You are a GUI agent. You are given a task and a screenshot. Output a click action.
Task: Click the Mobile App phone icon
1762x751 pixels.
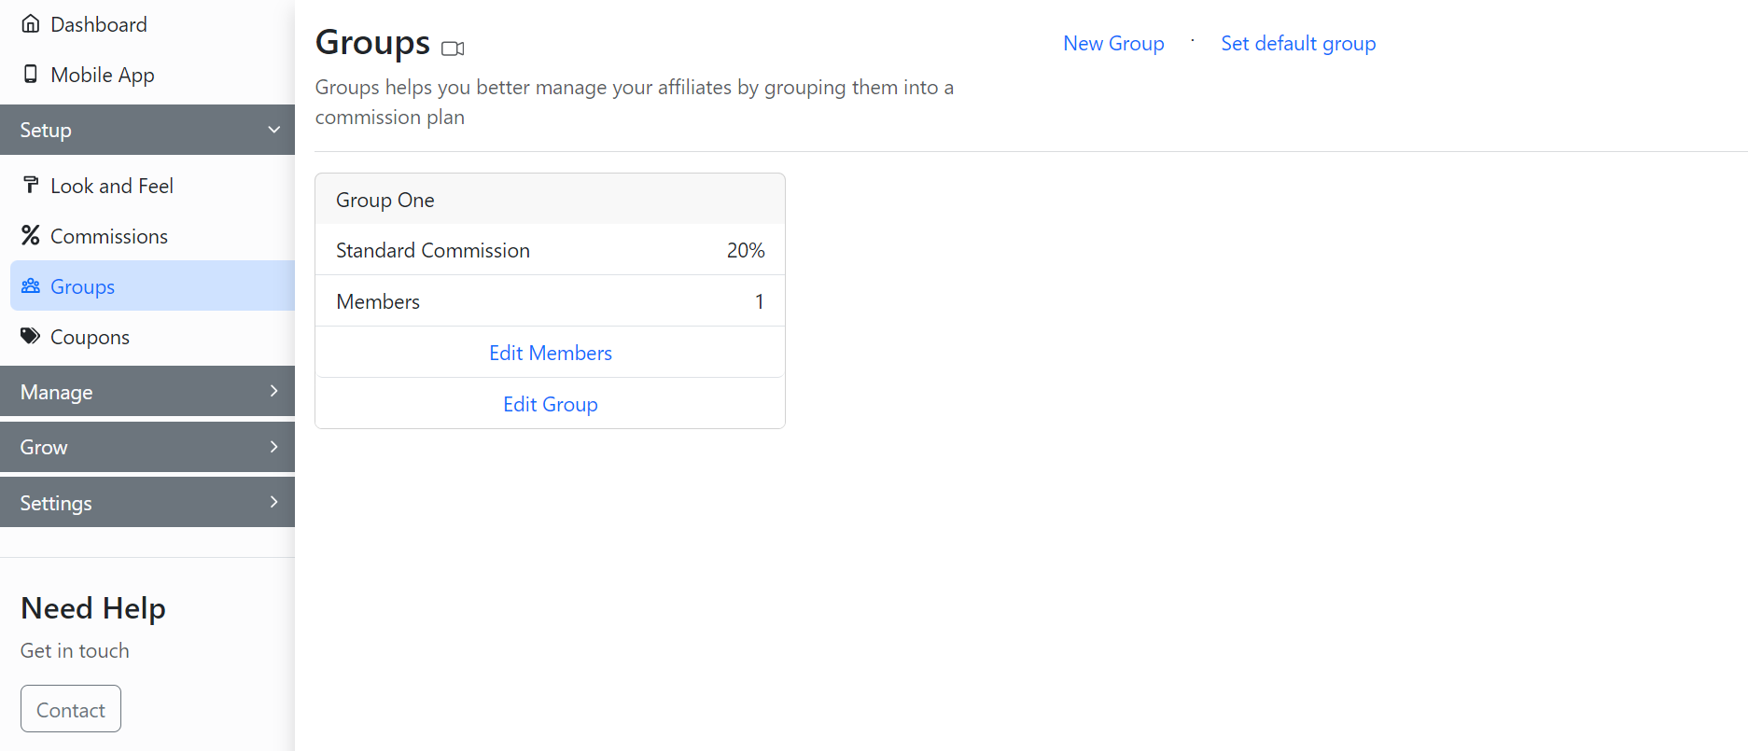click(31, 75)
